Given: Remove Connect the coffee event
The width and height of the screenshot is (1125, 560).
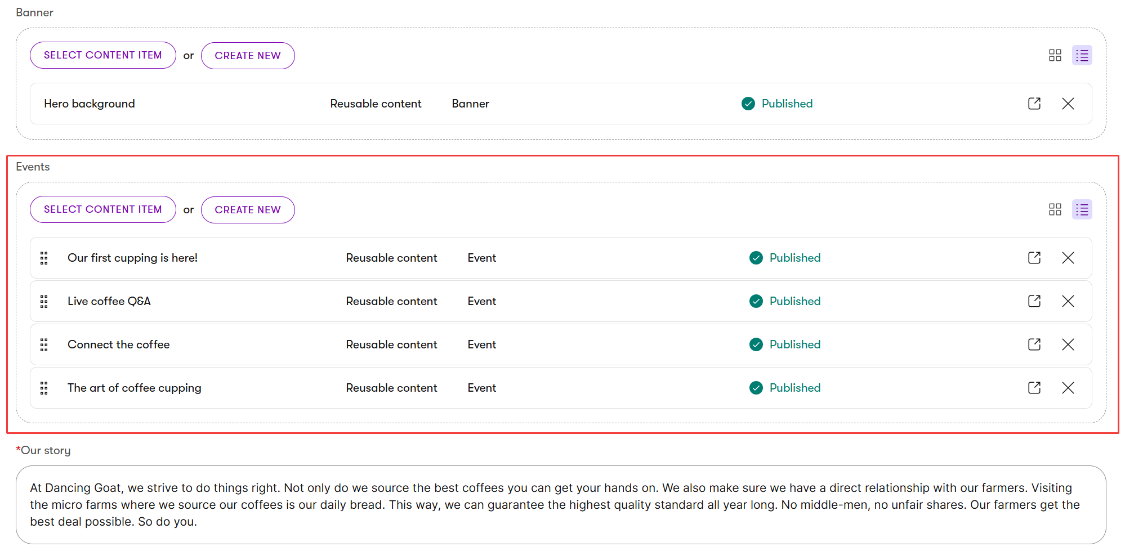Looking at the screenshot, I should pos(1068,344).
